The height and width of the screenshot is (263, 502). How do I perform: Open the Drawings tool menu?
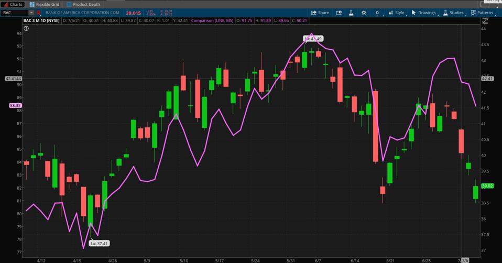coord(423,13)
